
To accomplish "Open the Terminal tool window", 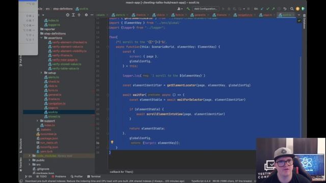I will pyautogui.click(x=94, y=176).
